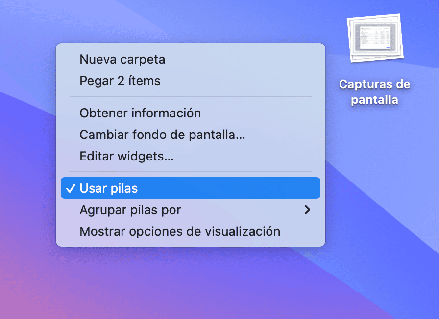The width and height of the screenshot is (439, 319).
Task: Disable desktop stacks with the highlighted item
Action: coord(191,188)
